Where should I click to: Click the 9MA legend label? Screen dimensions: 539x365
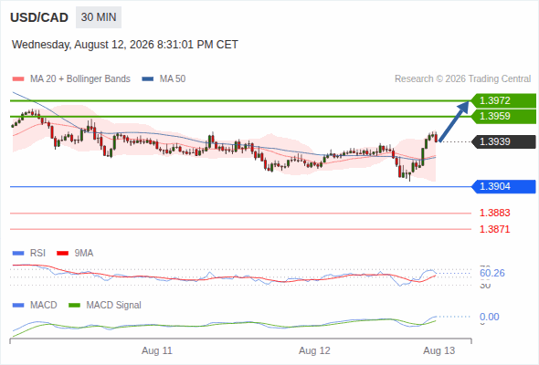pos(84,254)
